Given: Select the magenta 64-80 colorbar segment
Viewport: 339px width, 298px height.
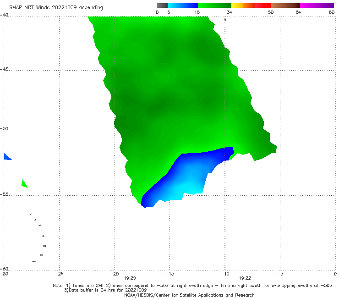Looking at the screenshot, I should pyautogui.click(x=317, y=6).
